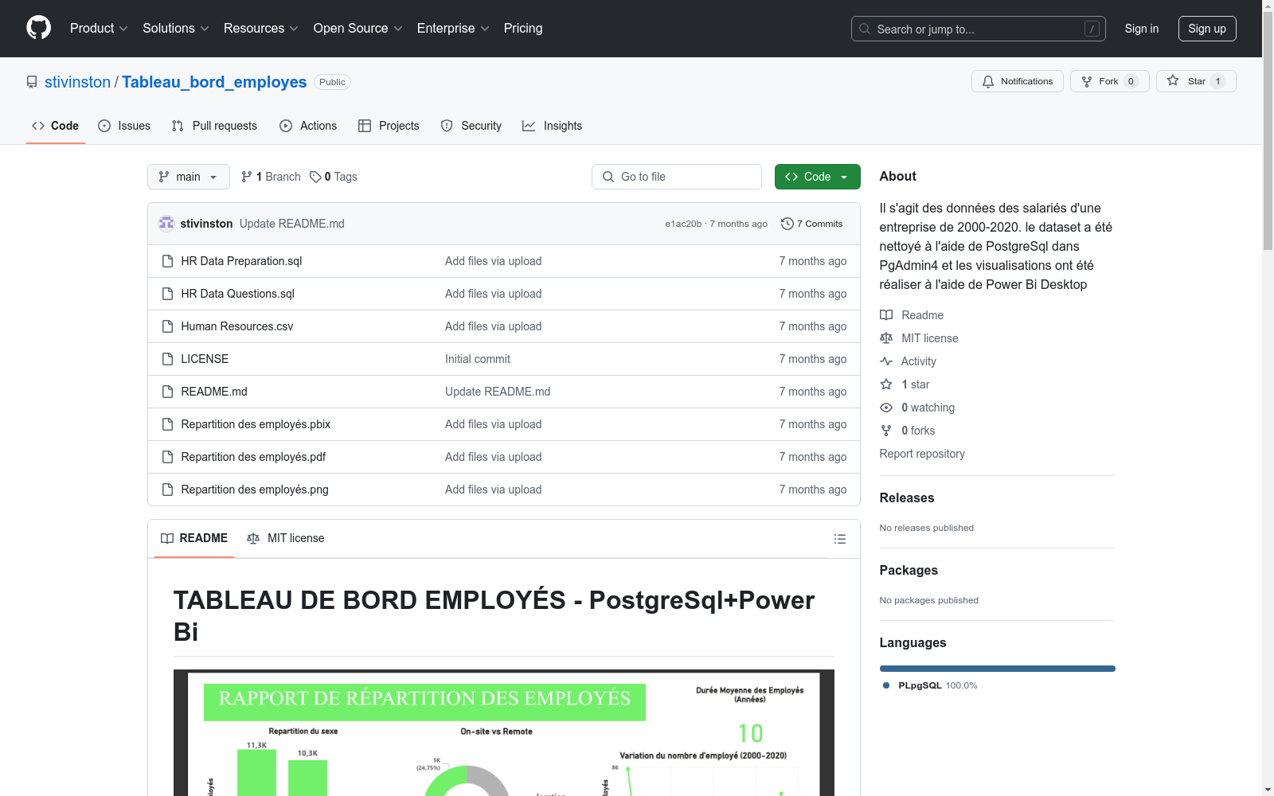Click the scale icon next to MIT license
The image size is (1274, 796).
click(886, 338)
